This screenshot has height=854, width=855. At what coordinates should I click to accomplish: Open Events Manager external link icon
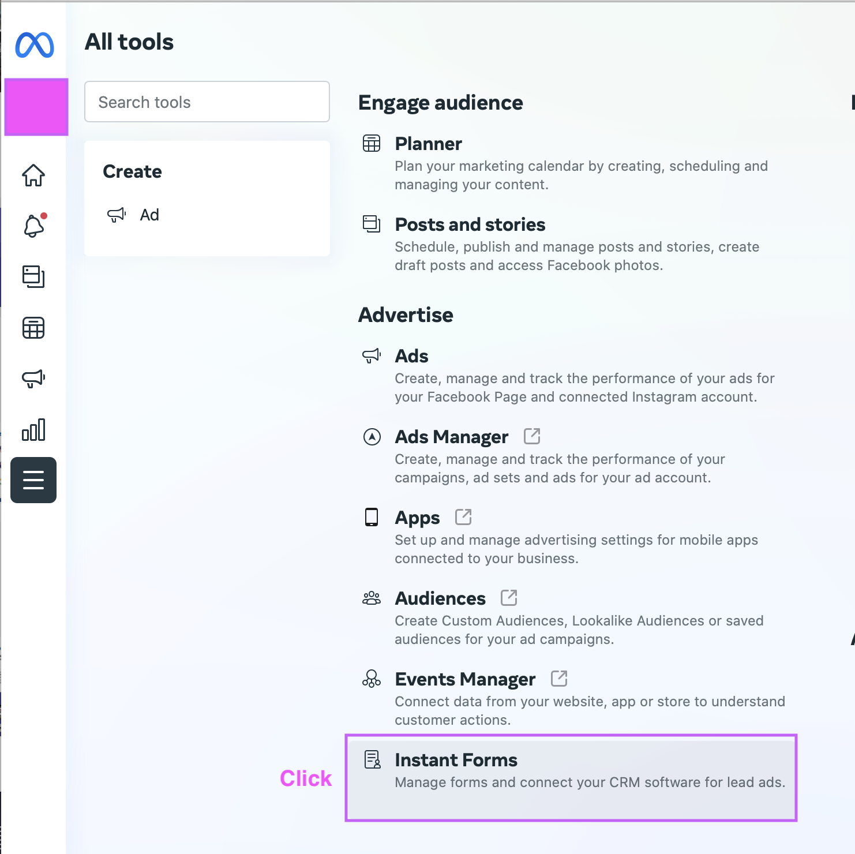pos(559,679)
